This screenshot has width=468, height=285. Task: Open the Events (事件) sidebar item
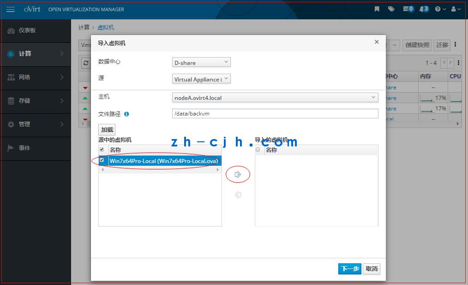36,148
